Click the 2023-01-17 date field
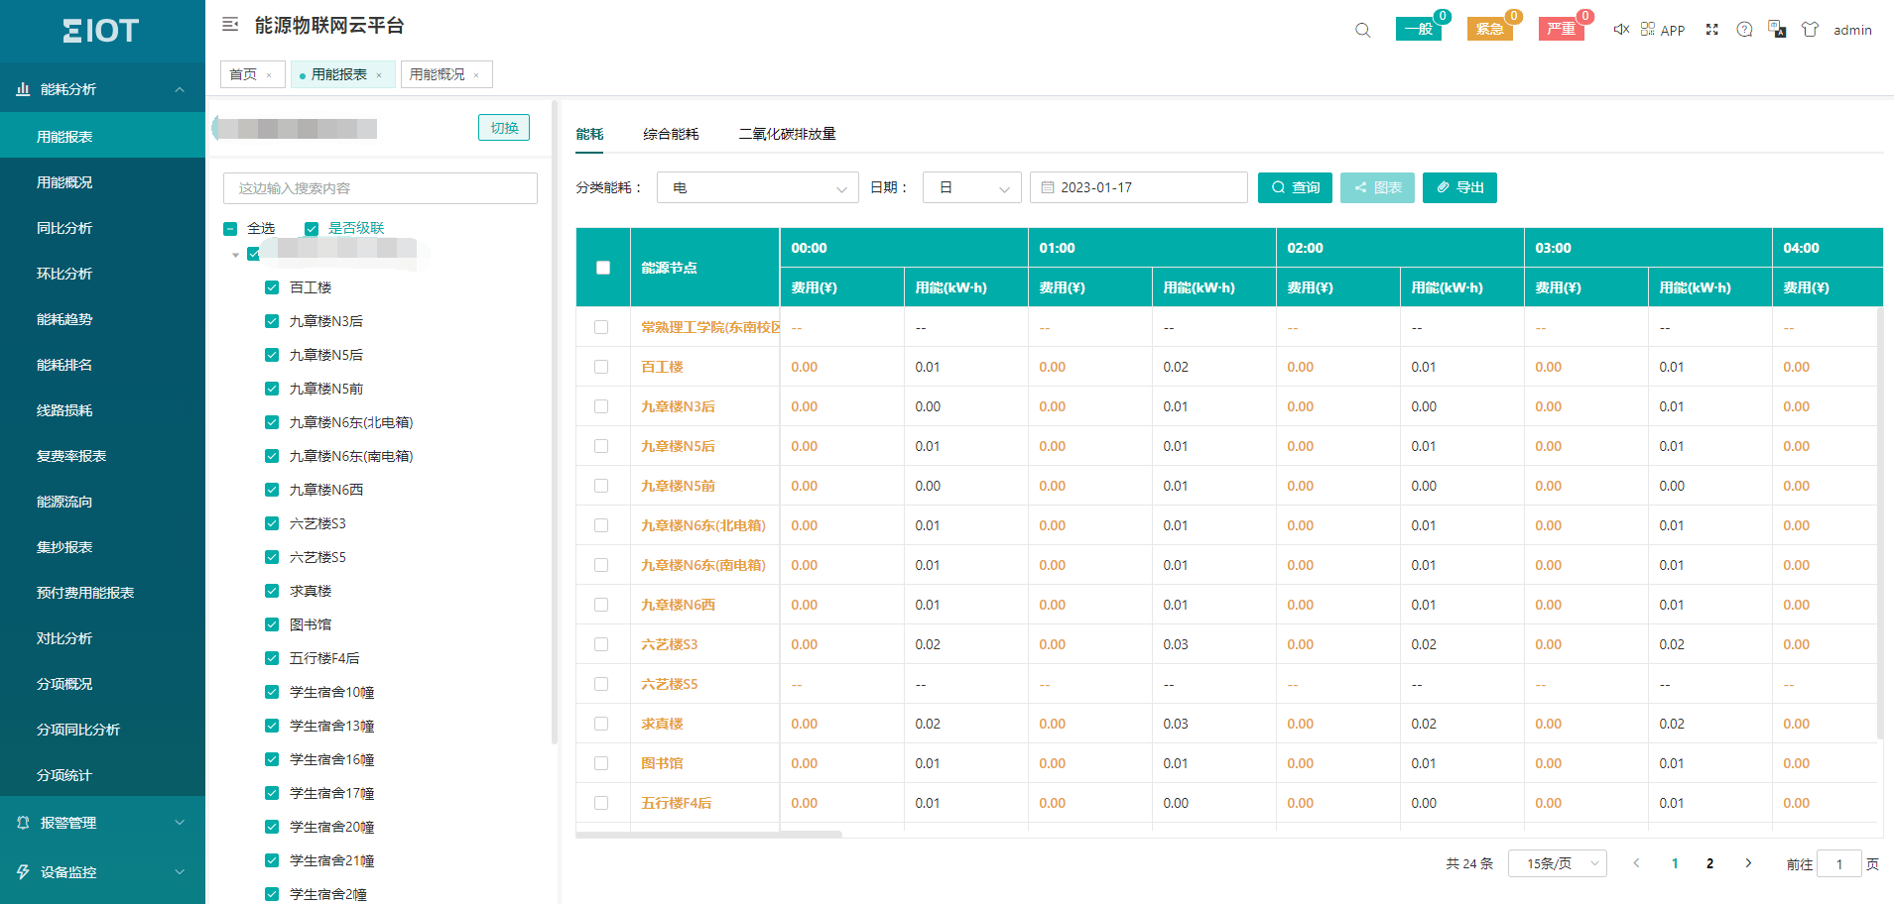Image resolution: width=1894 pixels, height=904 pixels. (1139, 187)
